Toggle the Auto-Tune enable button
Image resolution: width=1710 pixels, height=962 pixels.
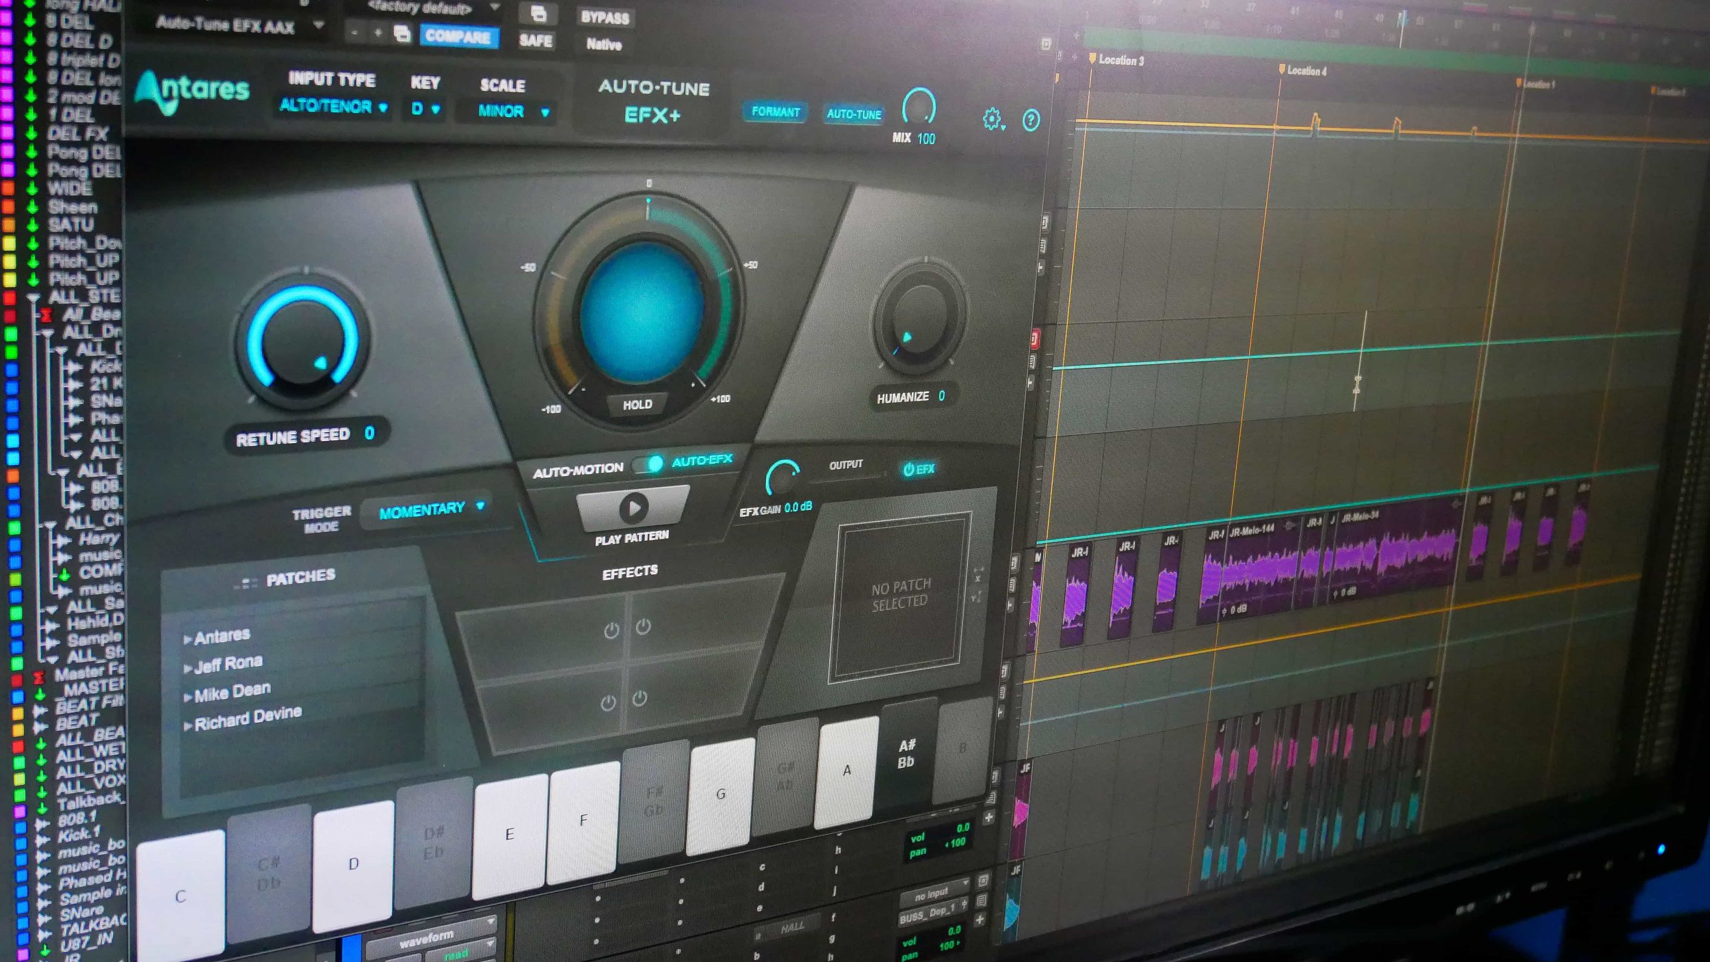[854, 114]
